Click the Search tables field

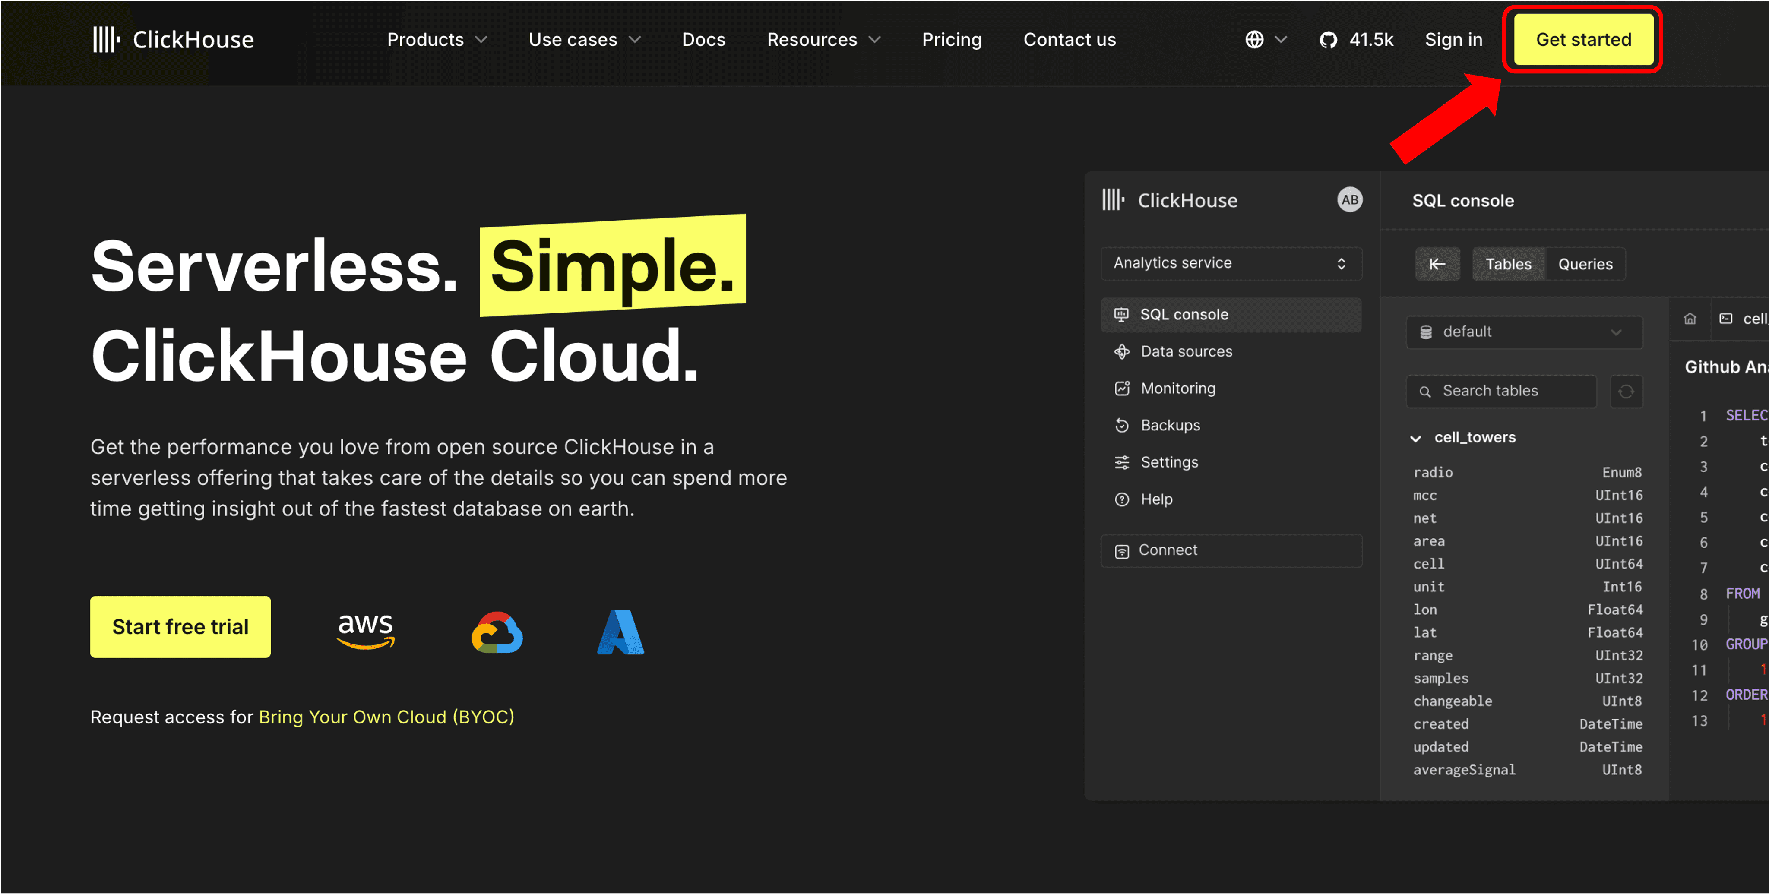(x=1501, y=392)
